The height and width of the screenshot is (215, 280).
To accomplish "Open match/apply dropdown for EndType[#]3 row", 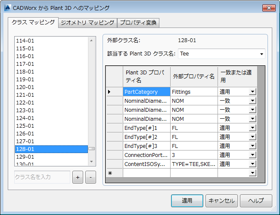I will point(252,146).
